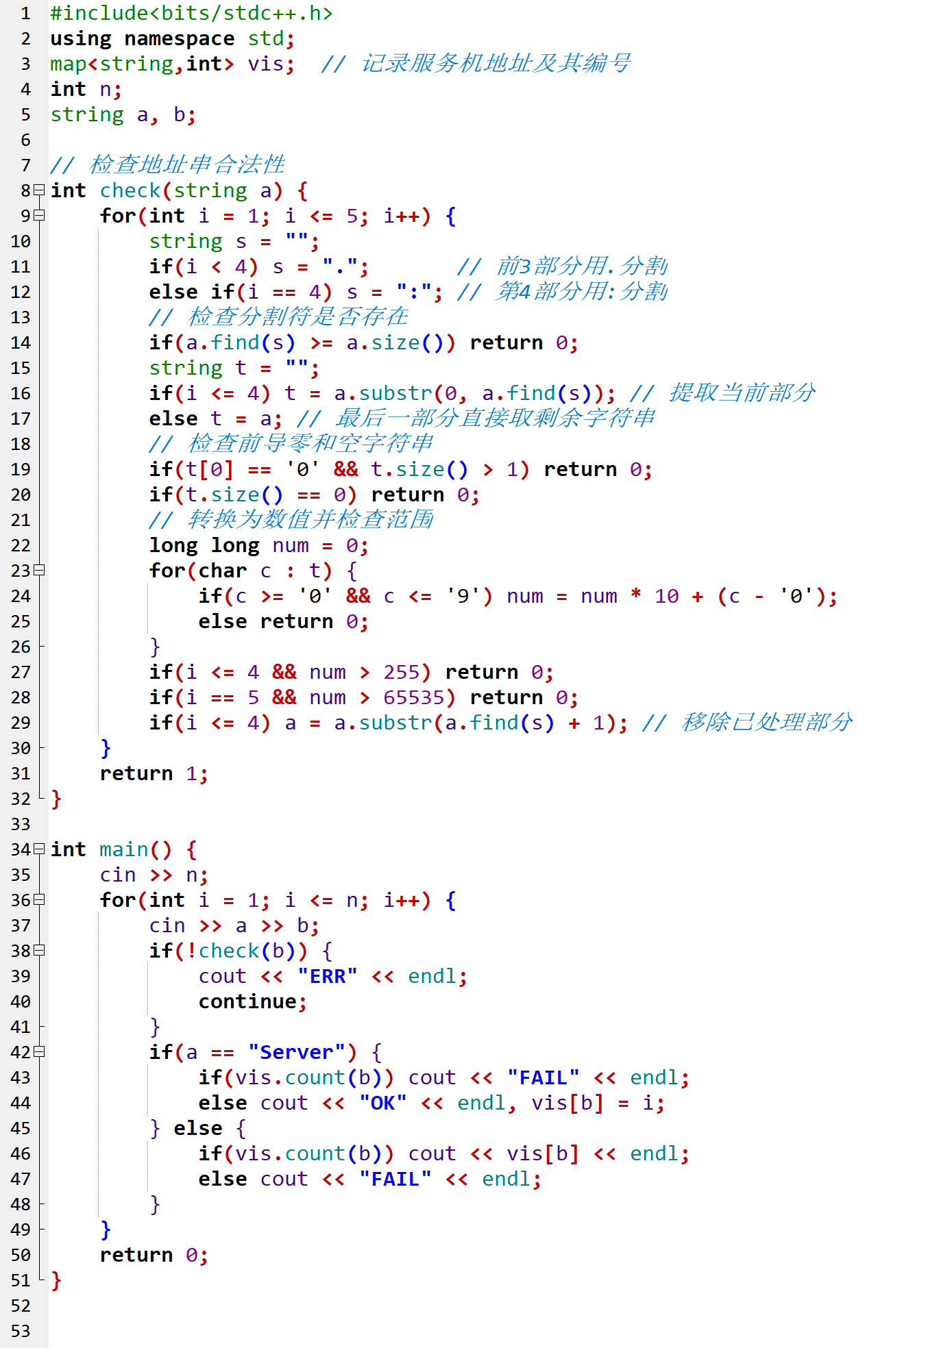The width and height of the screenshot is (939, 1348).
Task: Click "FAIL" string on line 43
Action: pyautogui.click(x=544, y=1077)
